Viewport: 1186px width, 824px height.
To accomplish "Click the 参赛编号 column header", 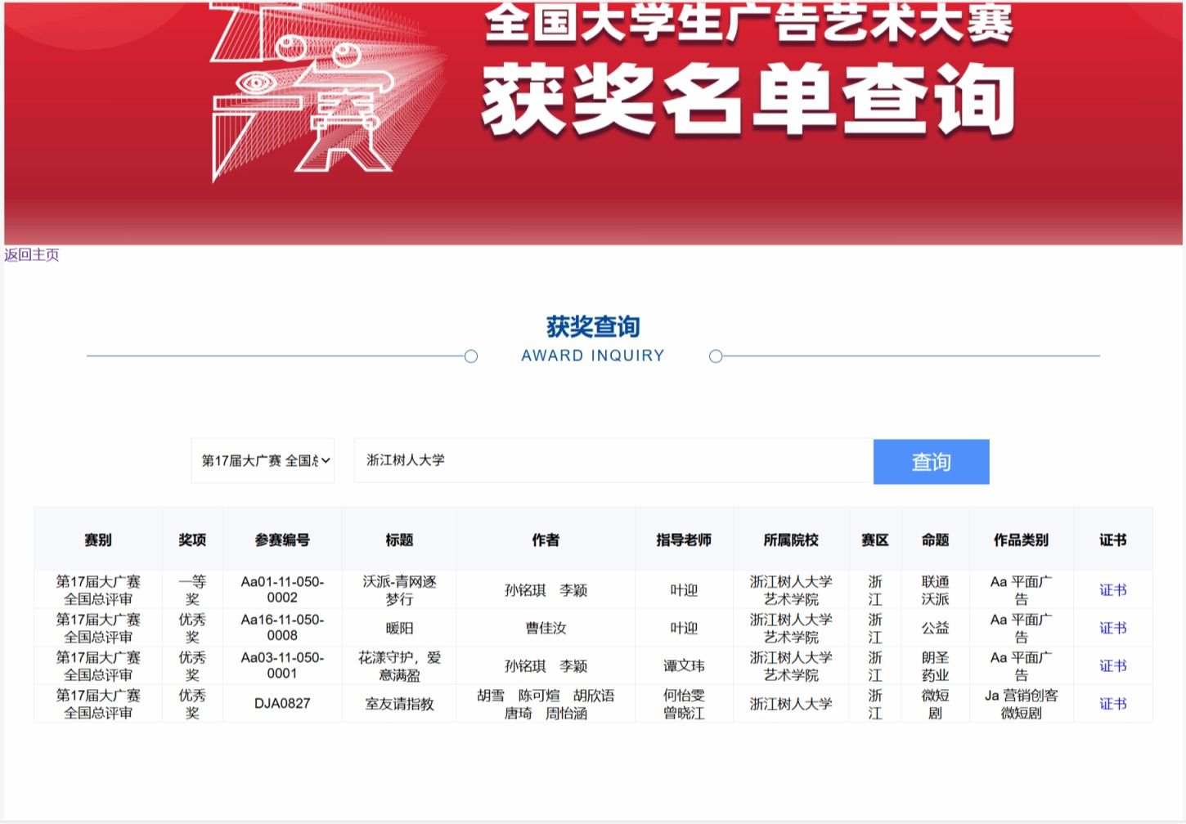I will click(282, 540).
